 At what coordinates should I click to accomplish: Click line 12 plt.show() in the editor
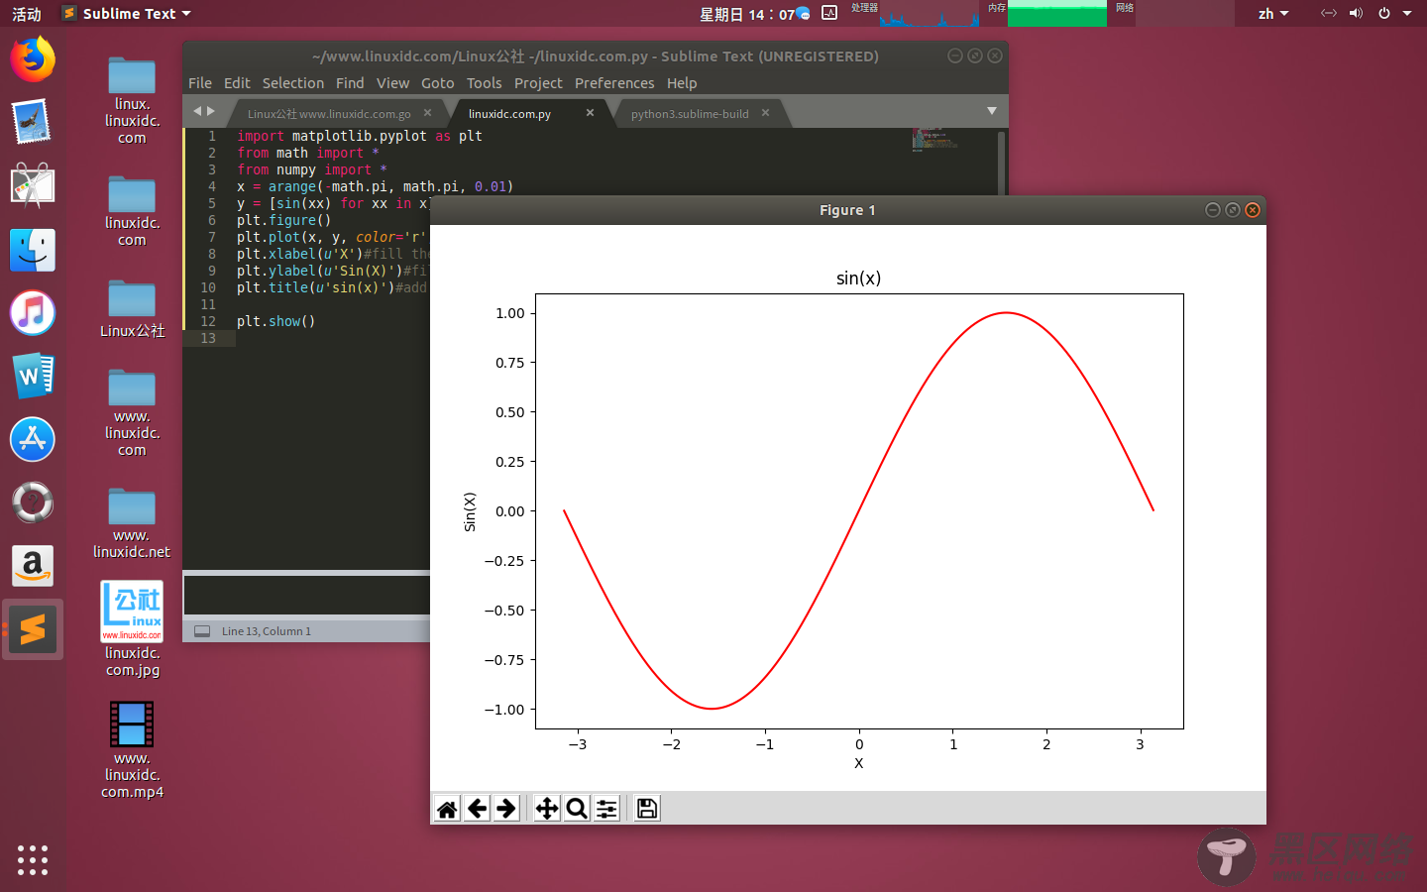point(275,321)
